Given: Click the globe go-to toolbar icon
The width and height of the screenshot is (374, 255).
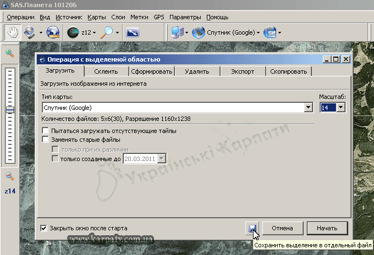Looking at the screenshot, I should coord(53,32).
